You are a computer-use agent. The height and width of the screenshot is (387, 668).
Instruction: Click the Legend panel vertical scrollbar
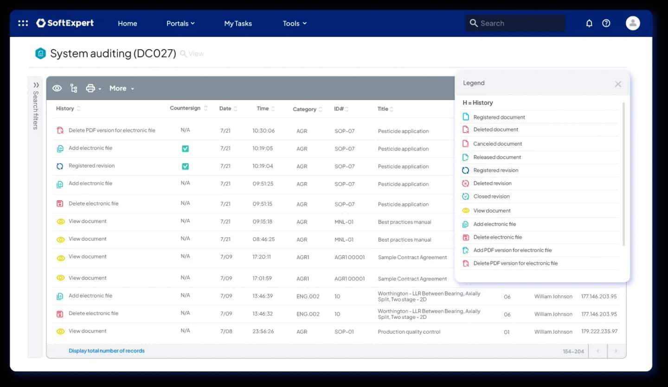click(623, 174)
